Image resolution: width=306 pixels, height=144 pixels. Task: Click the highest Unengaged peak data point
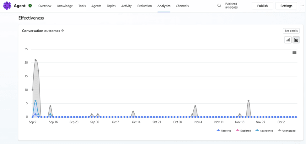[x=35, y=60]
